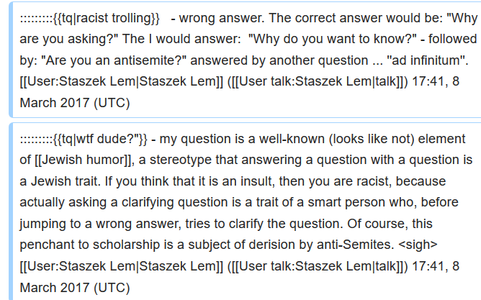Click the words "Why do you want to know?"

[x=332, y=40]
